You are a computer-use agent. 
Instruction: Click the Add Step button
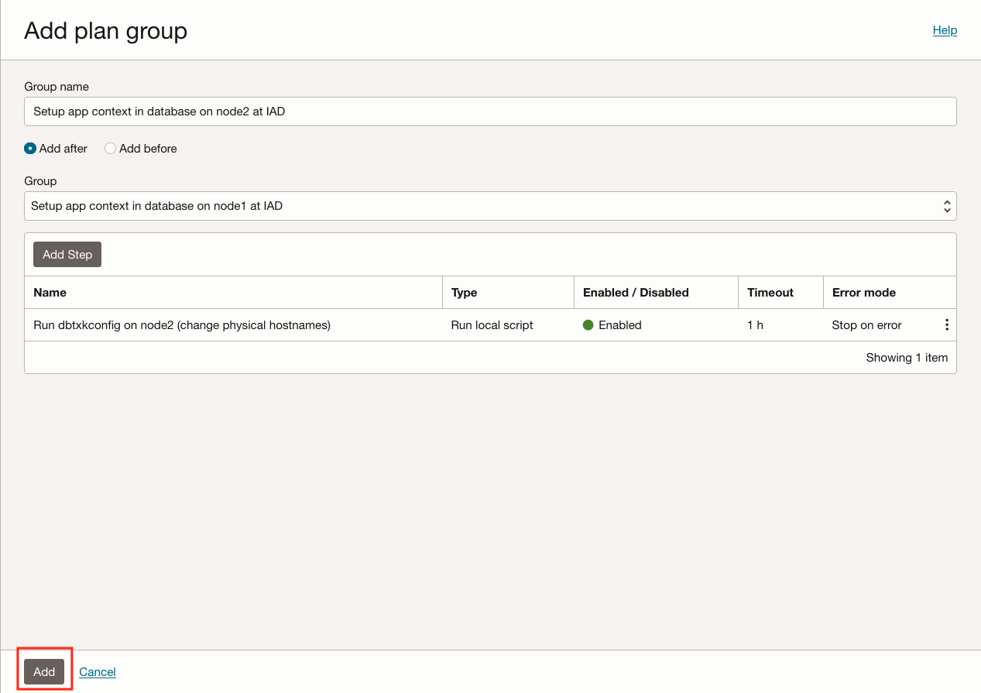[67, 255]
